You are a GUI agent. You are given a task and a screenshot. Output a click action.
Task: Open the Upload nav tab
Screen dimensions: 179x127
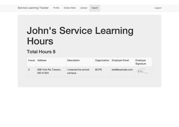coord(83,8)
